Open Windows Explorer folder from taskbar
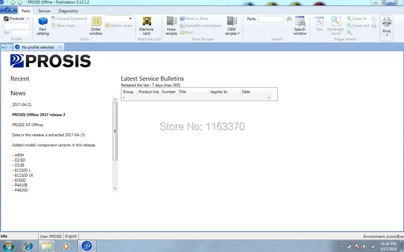The width and height of the screenshot is (404, 252). [47, 246]
